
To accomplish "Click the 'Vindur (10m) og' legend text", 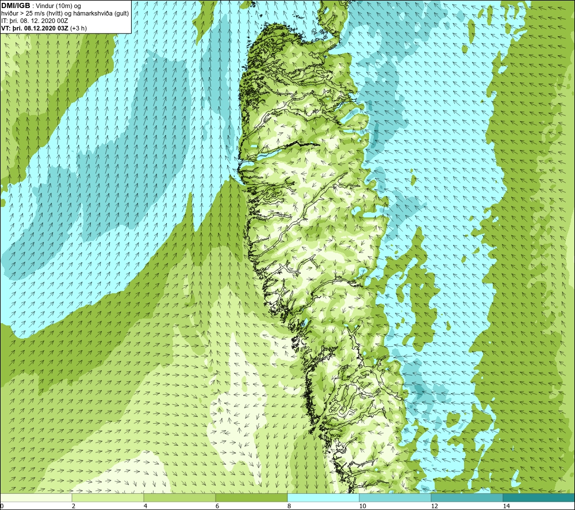I will pyautogui.click(x=58, y=6).
